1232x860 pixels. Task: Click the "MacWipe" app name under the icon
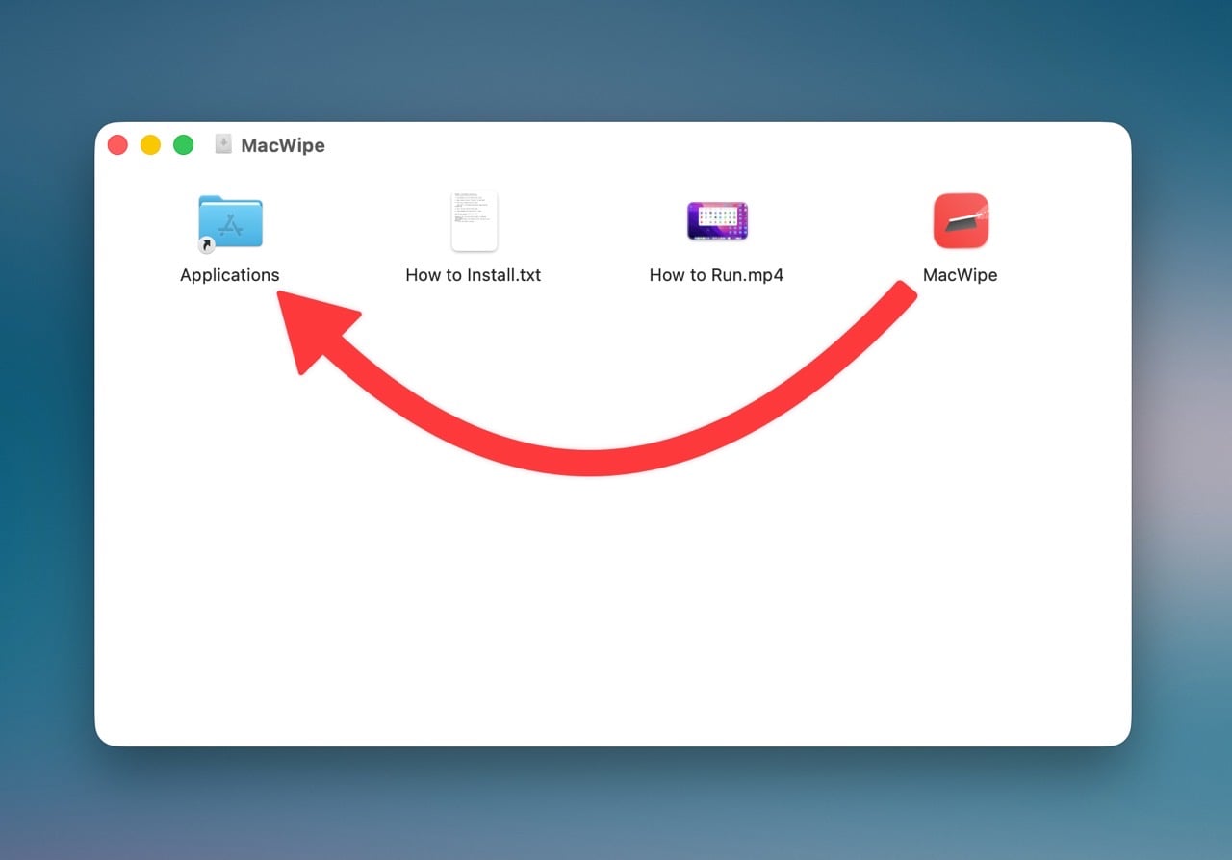[961, 275]
